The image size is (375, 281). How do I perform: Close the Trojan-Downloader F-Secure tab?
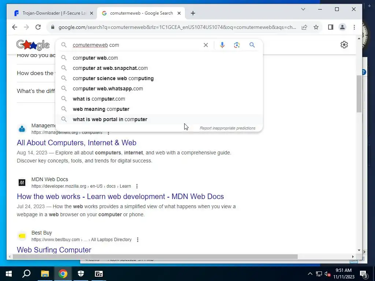pyautogui.click(x=91, y=13)
